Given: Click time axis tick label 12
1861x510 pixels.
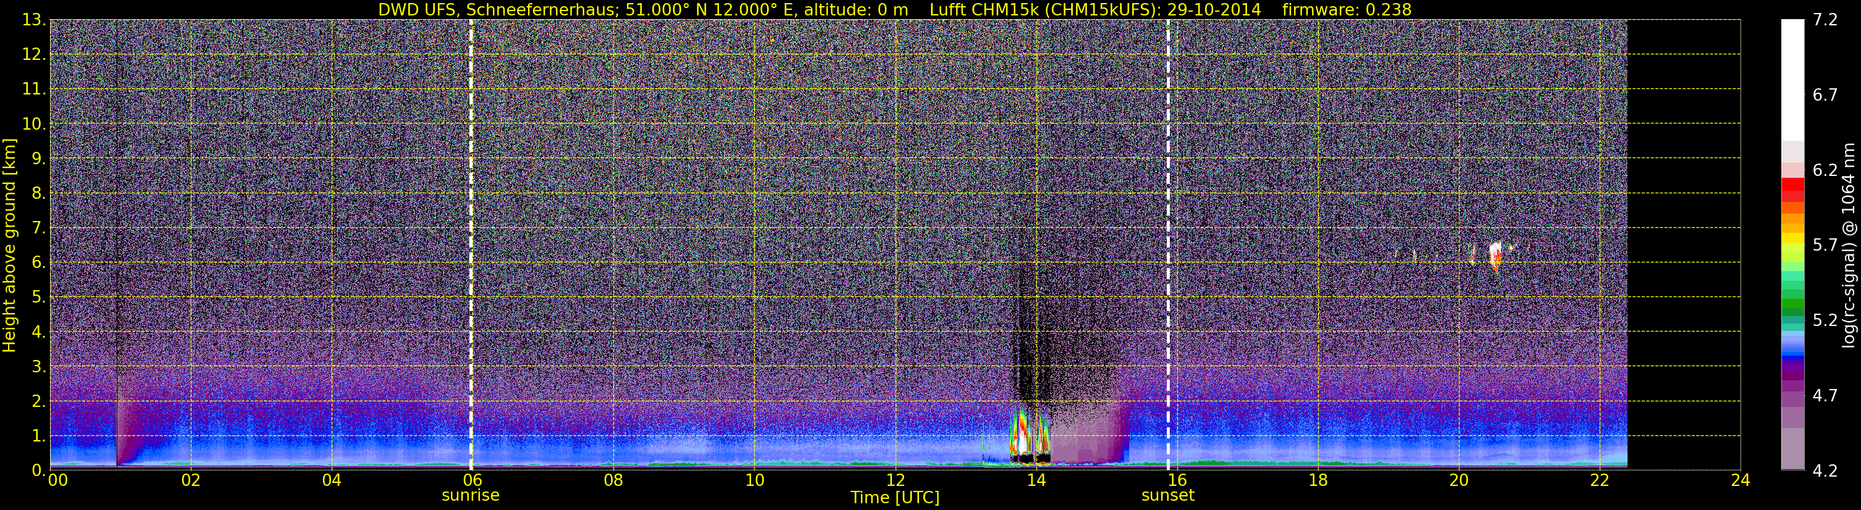Looking at the screenshot, I should tap(895, 480).
